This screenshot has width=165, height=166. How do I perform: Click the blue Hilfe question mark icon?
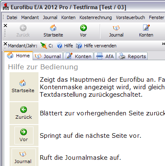point(60,46)
